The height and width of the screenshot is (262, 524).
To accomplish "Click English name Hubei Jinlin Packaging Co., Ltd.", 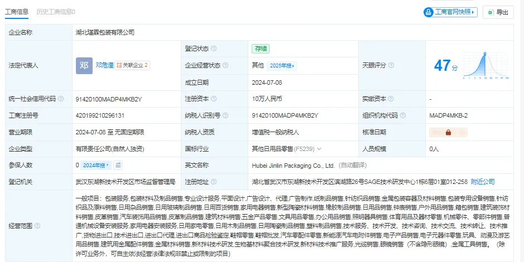I will click(294, 166).
